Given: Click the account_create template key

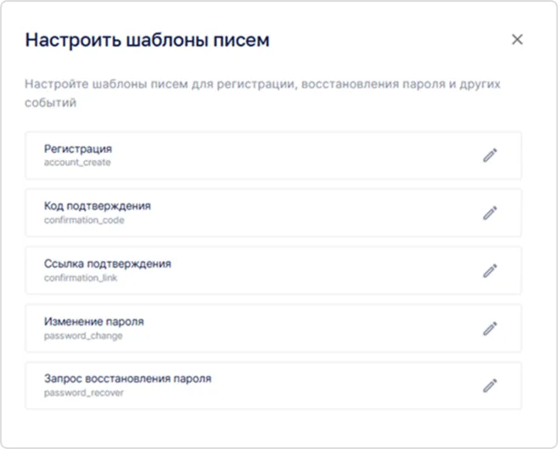Looking at the screenshot, I should pyautogui.click(x=77, y=162).
